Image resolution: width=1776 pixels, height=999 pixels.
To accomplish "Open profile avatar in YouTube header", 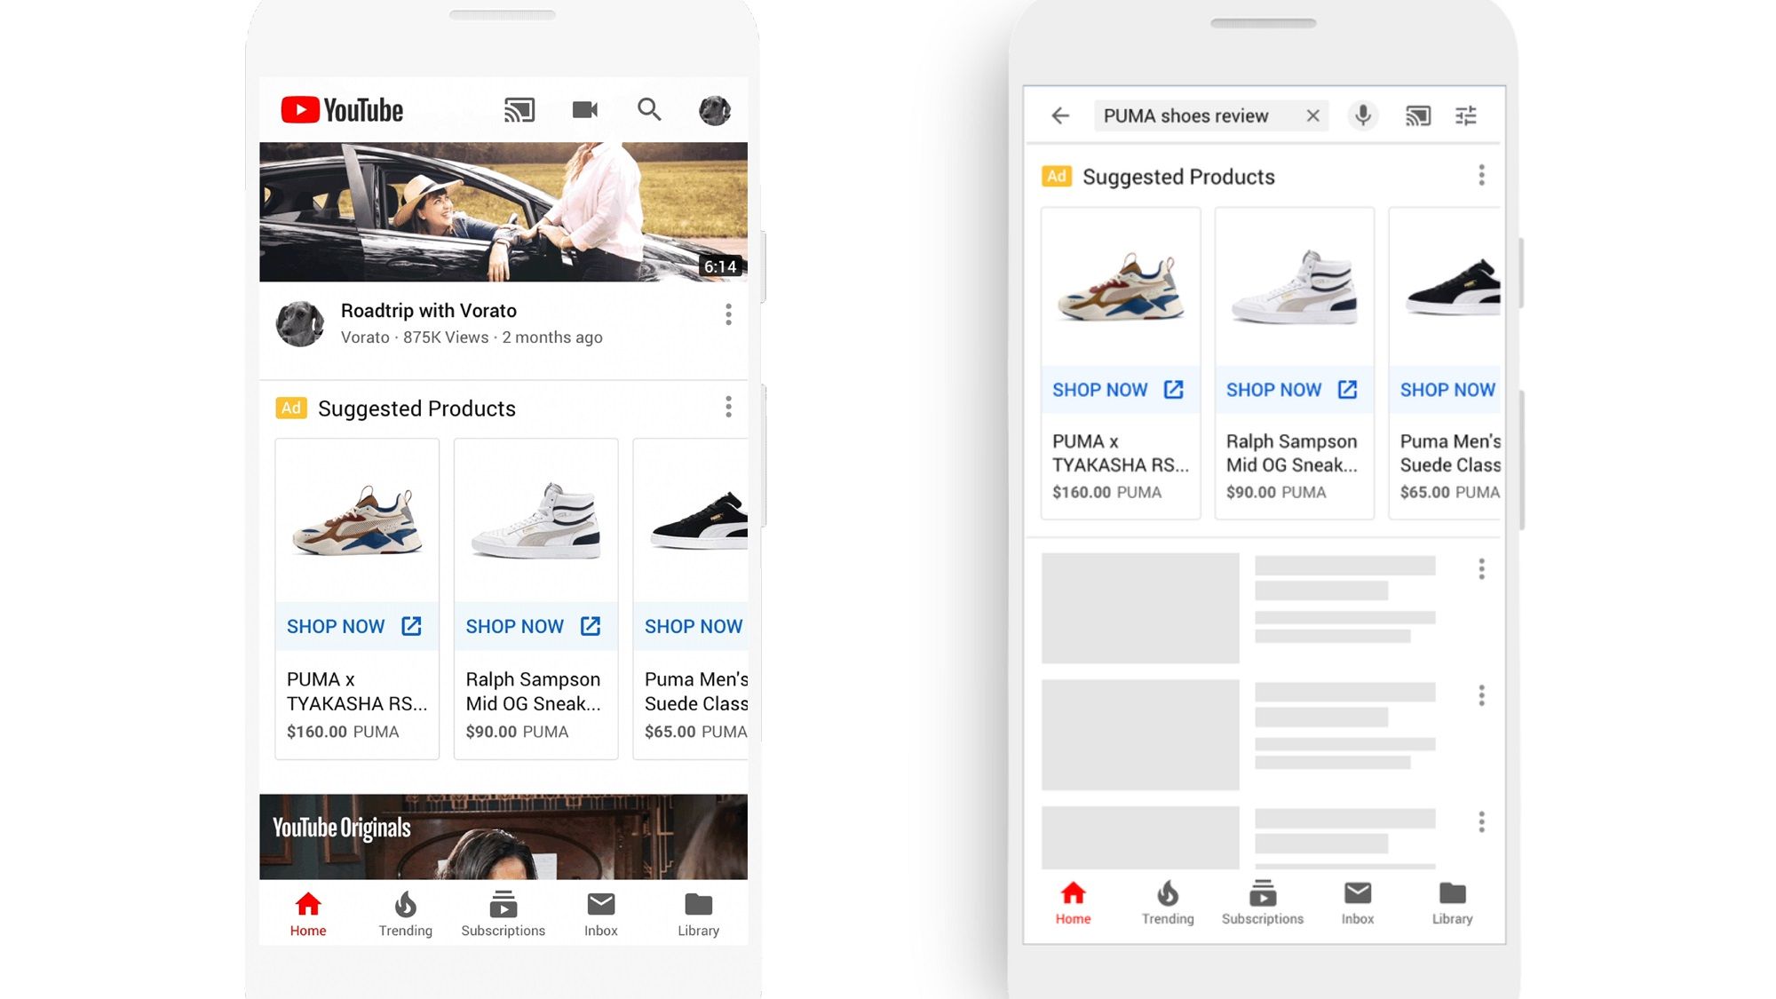I will (x=714, y=110).
